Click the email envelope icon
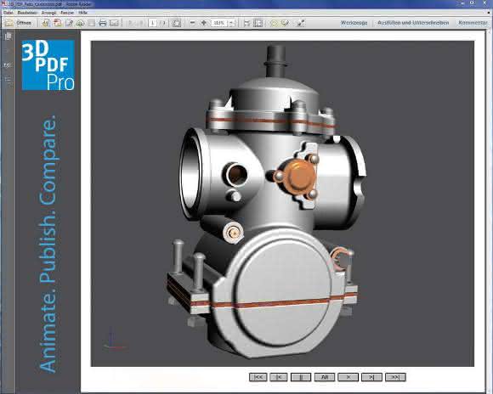 (x=114, y=23)
